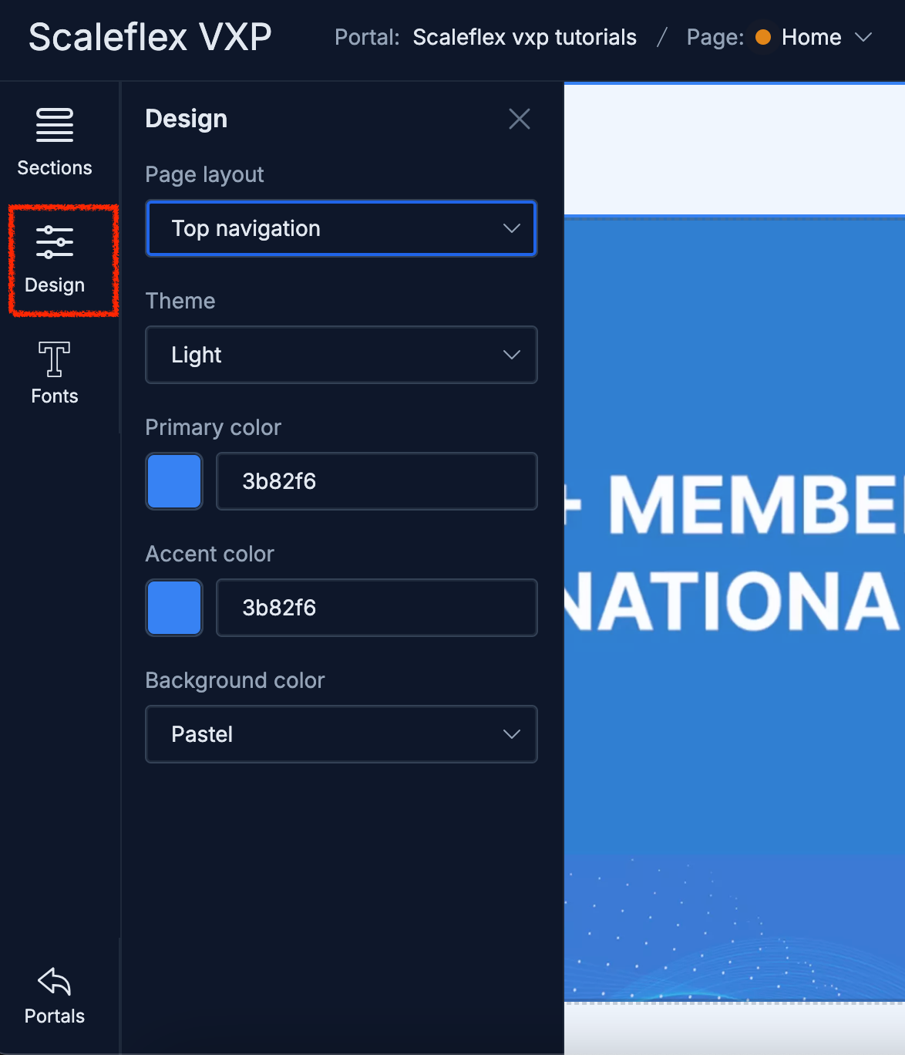
Task: Select the empty header section above the banner
Action: [734, 149]
